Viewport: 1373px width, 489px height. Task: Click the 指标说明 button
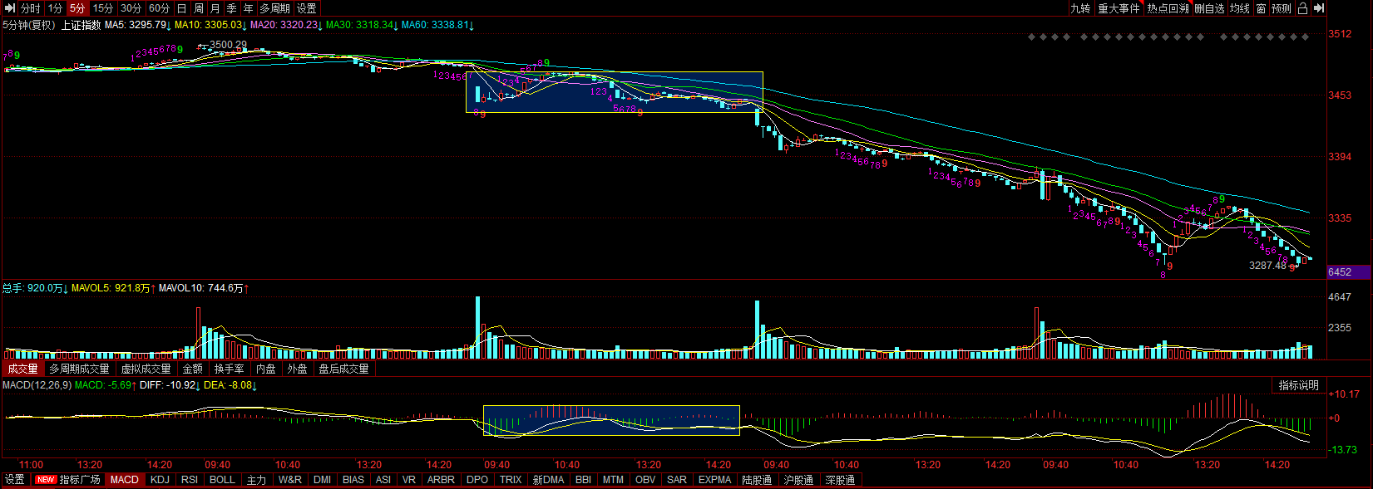pos(1298,385)
